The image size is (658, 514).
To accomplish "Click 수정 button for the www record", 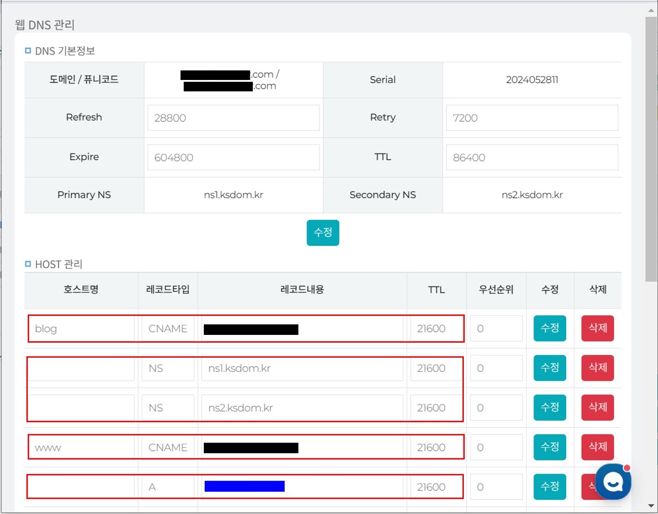I will point(550,447).
